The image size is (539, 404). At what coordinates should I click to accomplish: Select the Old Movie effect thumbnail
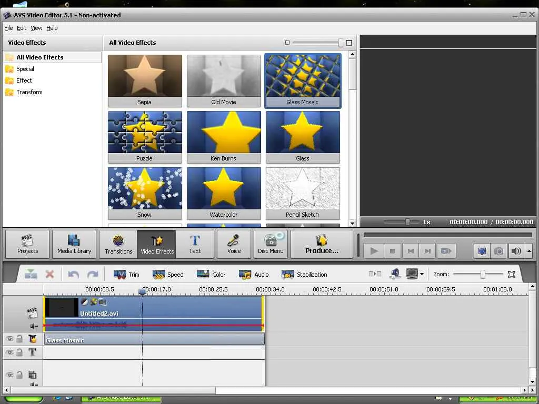click(224, 80)
